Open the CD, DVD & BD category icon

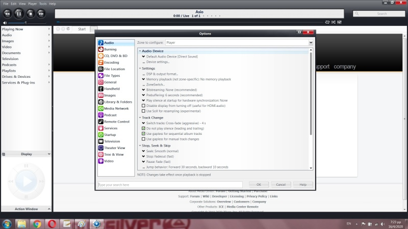[100, 56]
